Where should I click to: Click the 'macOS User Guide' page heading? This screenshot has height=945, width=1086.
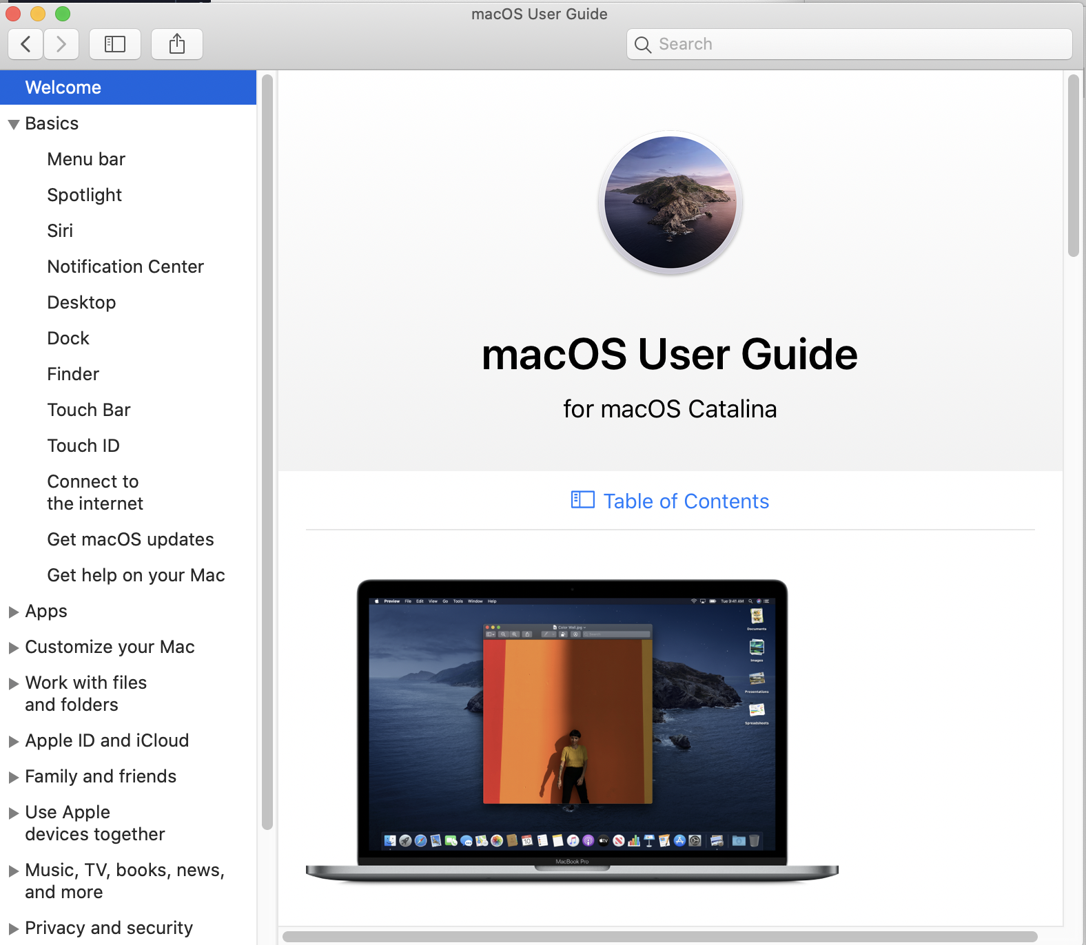[670, 354]
